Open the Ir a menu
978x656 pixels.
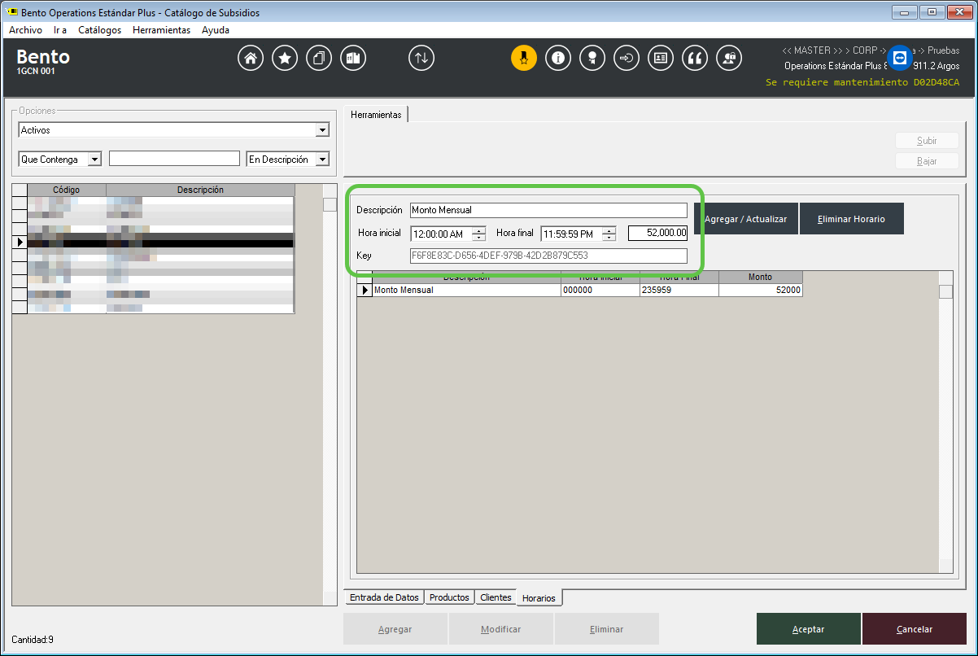60,30
